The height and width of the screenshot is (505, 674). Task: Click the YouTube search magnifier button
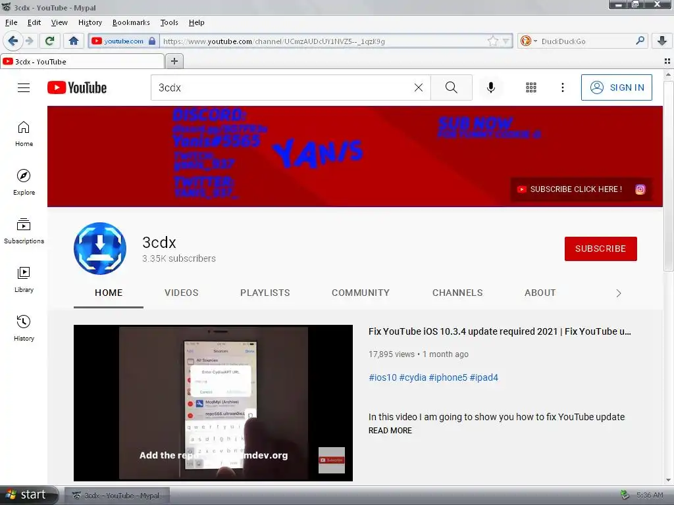pos(452,87)
